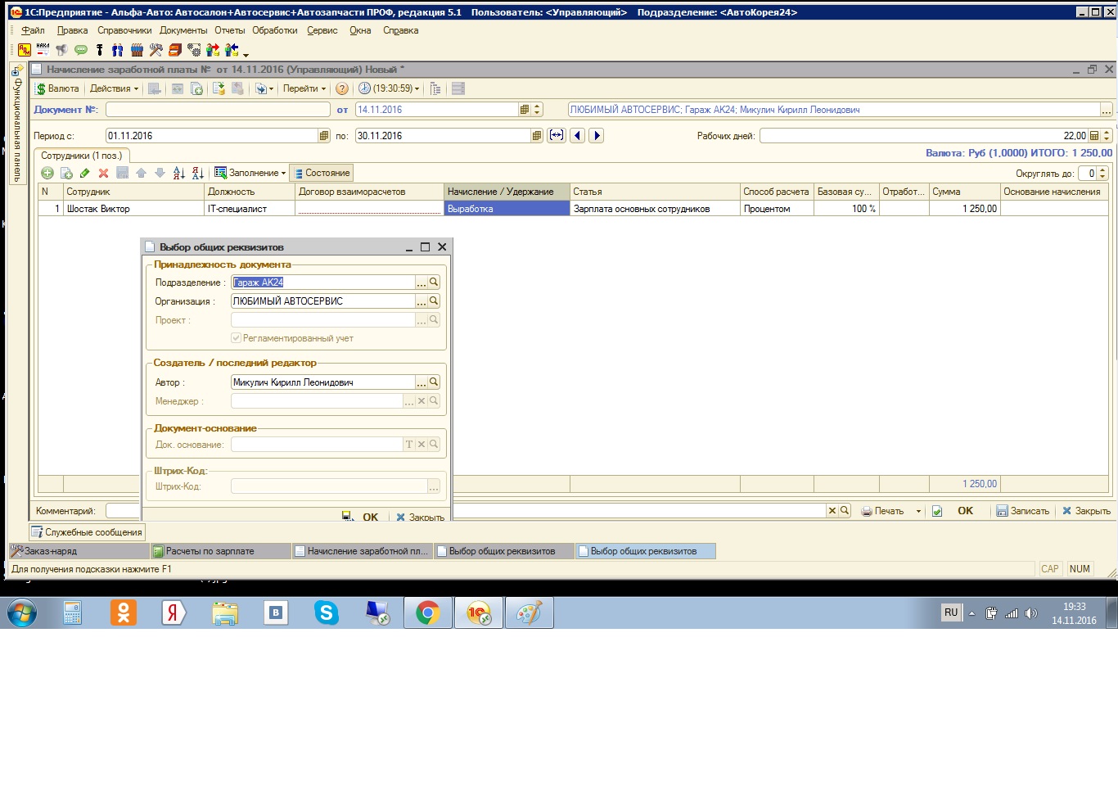Clear the Комментарий field with X
1118x791 pixels.
[x=832, y=510]
